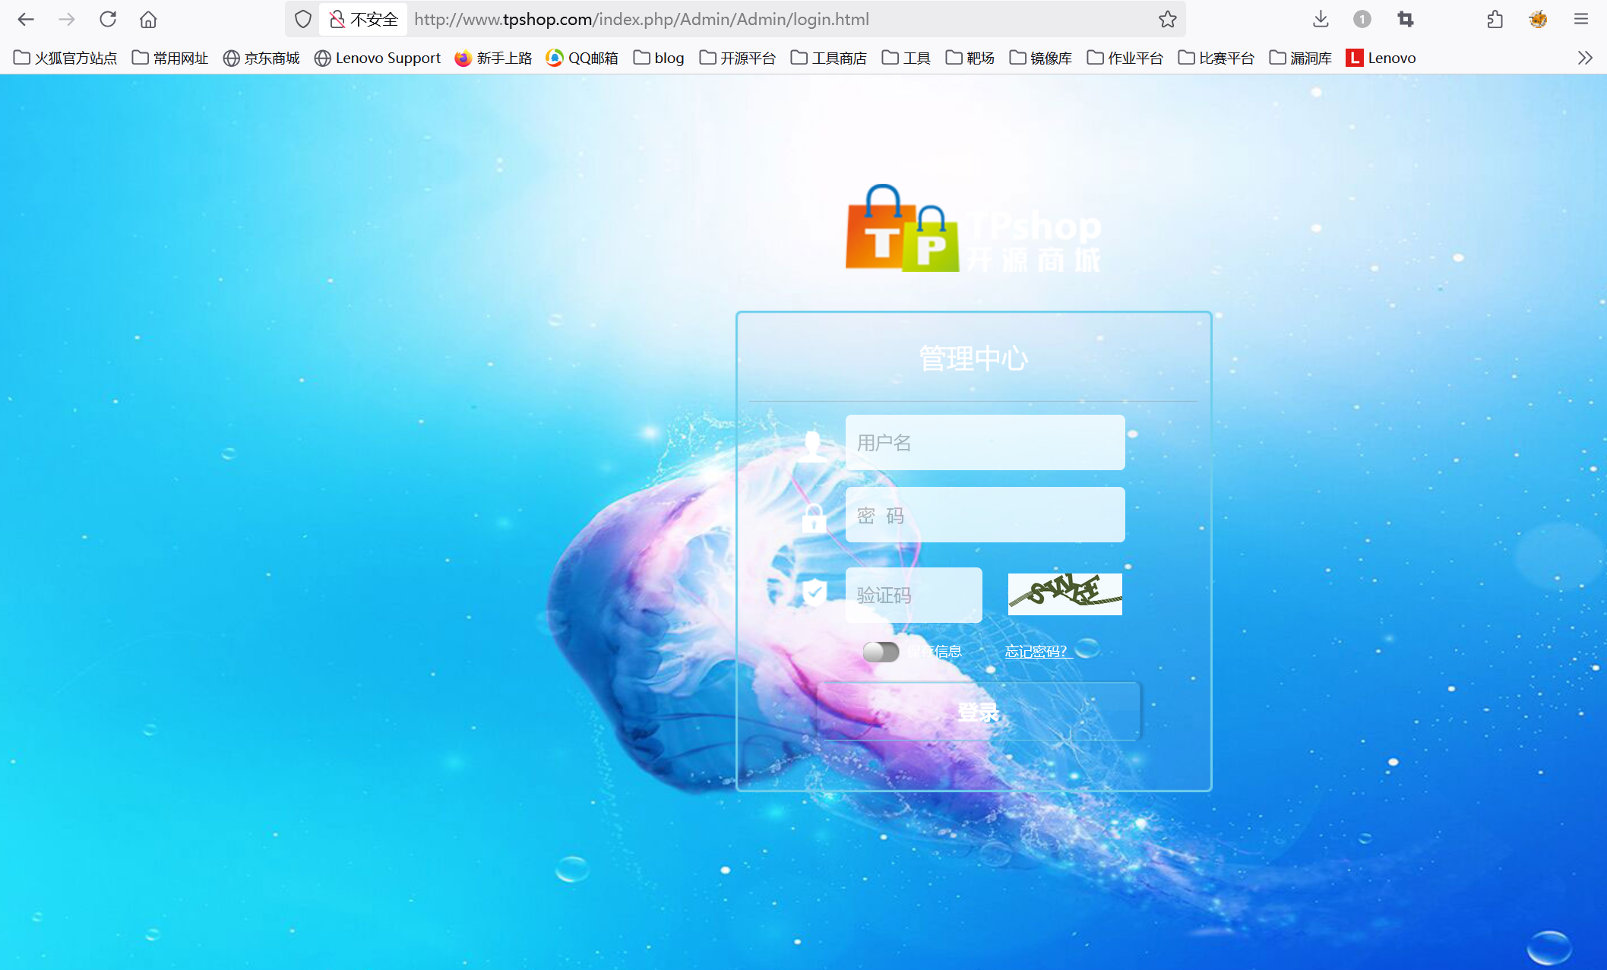This screenshot has width=1607, height=970.
Task: Open the 工具 bookmark folder
Action: point(906,58)
